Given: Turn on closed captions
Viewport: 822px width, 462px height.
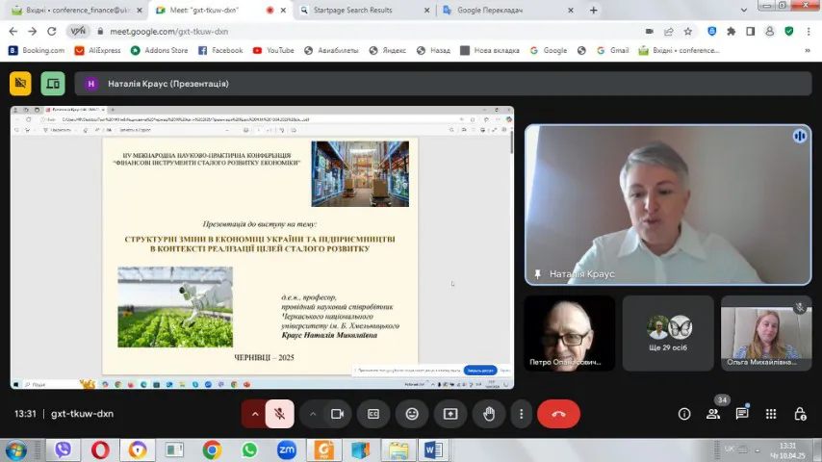Looking at the screenshot, I should point(373,414).
